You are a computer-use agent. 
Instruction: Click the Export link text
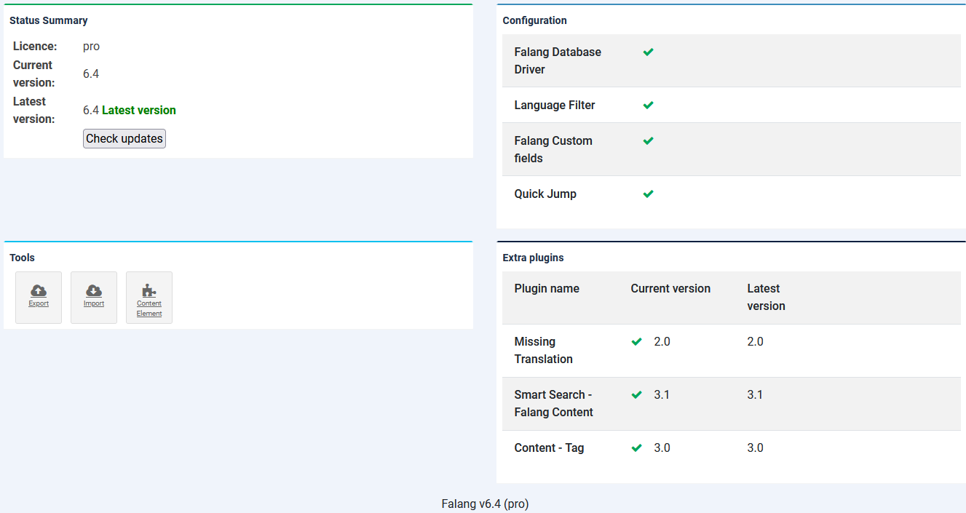[39, 304]
